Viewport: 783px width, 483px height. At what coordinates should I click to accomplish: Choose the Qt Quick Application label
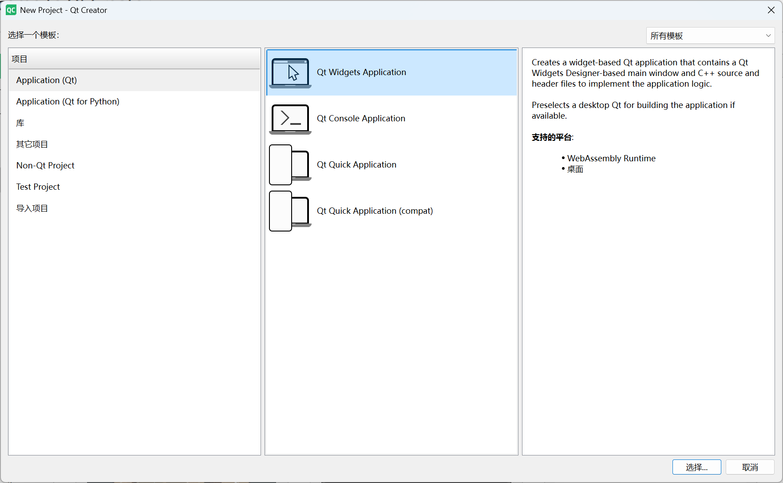pos(356,165)
